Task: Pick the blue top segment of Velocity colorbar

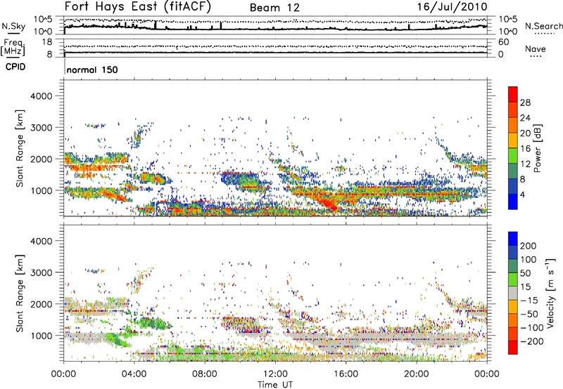Action: 513,239
